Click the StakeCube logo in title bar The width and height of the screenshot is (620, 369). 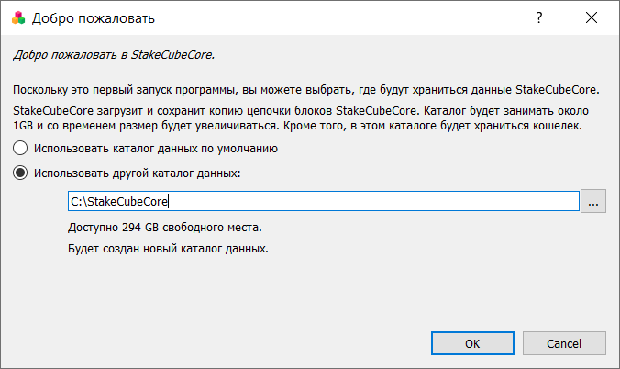click(x=18, y=17)
